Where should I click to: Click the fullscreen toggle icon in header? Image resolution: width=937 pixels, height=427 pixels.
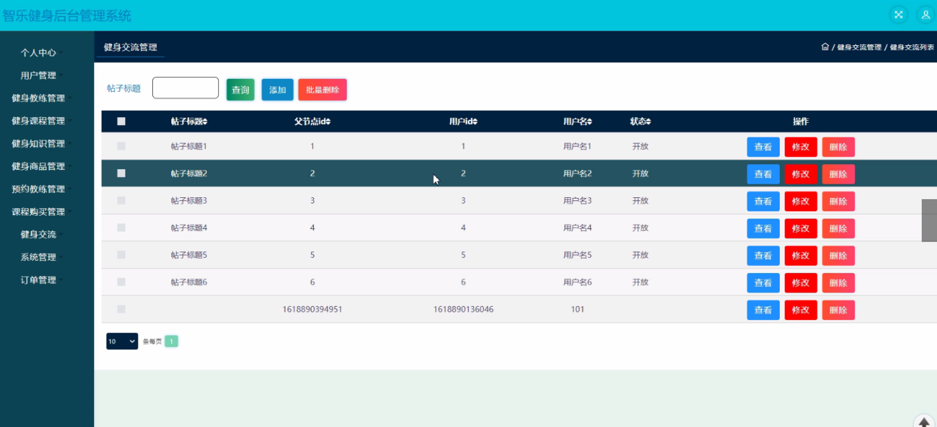coord(898,15)
